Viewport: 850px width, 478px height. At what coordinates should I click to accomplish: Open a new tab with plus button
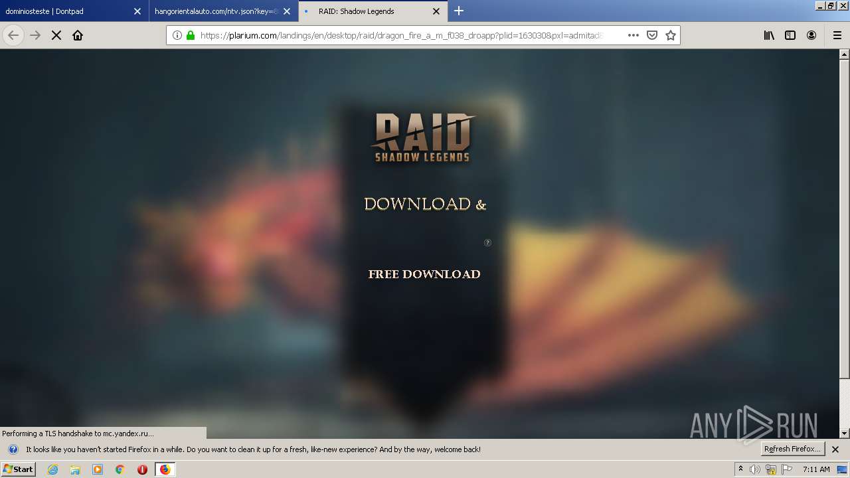[x=459, y=11]
